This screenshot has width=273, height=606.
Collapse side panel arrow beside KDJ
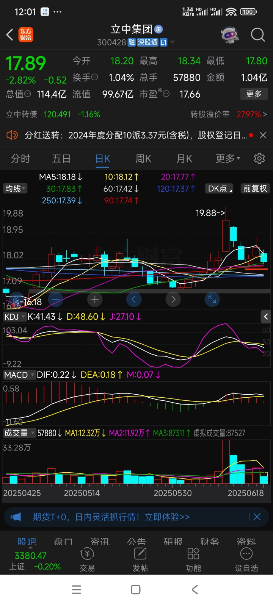click(x=266, y=316)
